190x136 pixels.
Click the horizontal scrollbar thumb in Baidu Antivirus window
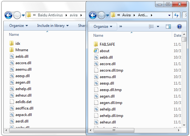coord(47,130)
